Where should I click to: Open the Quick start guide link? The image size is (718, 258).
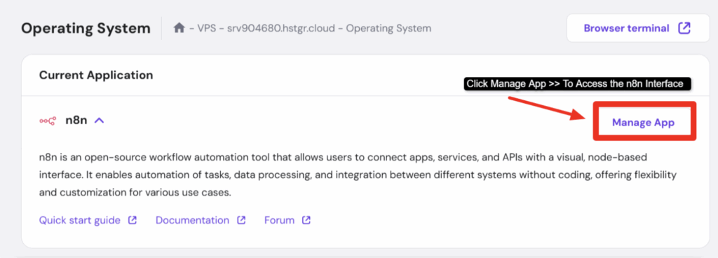coord(80,220)
